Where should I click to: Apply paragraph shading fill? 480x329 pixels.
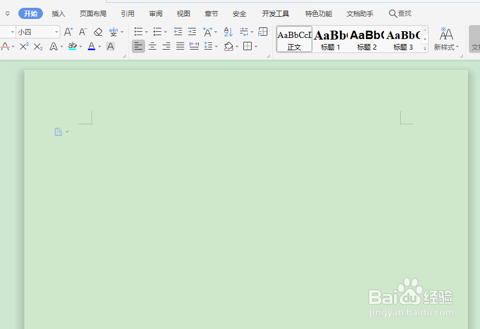pos(229,46)
